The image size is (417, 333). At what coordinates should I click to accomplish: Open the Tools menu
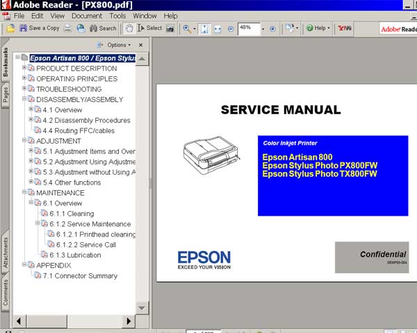[117, 16]
